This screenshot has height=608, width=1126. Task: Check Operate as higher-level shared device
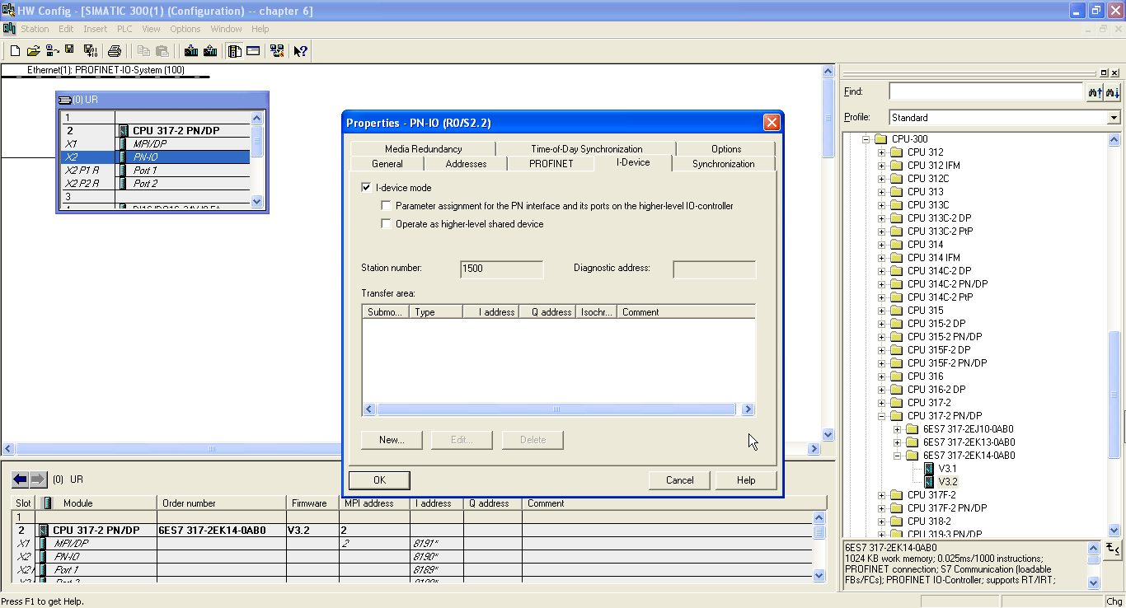tap(385, 223)
